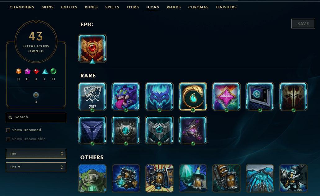Image resolution: width=320 pixels, height=196 pixels.
Task: Select the Worlds 2017 trophy icon
Action: coord(92,97)
